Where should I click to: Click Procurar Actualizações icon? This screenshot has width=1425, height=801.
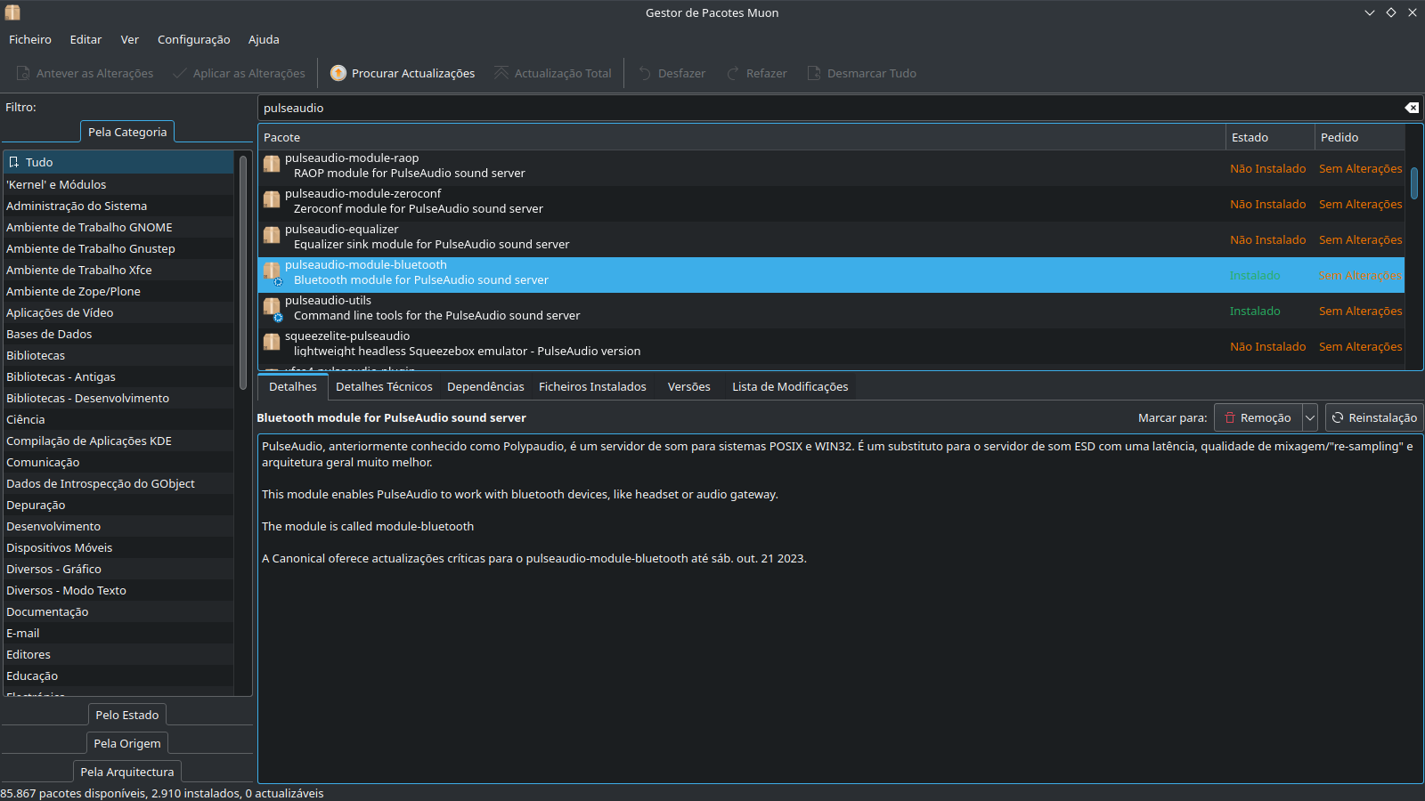click(338, 73)
